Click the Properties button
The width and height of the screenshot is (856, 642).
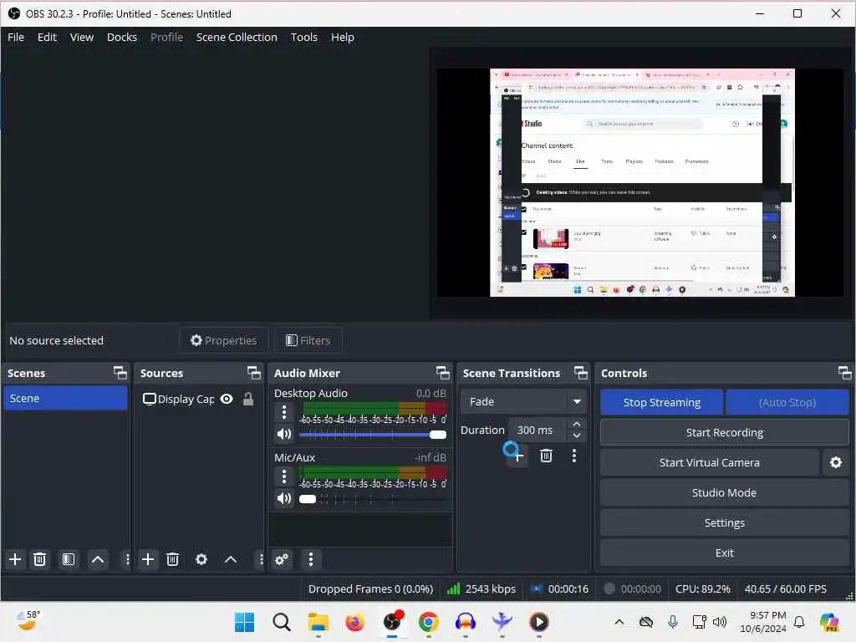[x=224, y=340]
